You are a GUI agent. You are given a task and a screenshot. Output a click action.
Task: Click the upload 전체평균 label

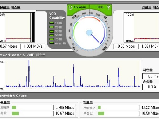[x=89, y=108]
